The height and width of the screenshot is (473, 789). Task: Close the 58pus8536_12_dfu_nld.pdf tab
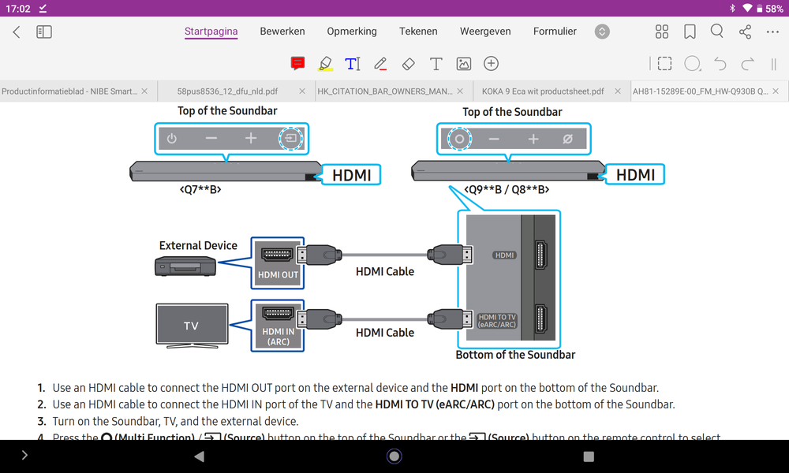pyautogui.click(x=302, y=91)
